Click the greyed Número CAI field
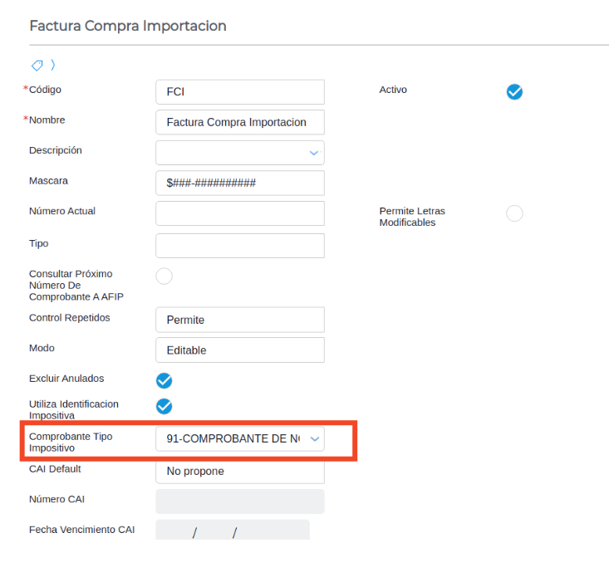The width and height of the screenshot is (609, 582). pyautogui.click(x=239, y=501)
